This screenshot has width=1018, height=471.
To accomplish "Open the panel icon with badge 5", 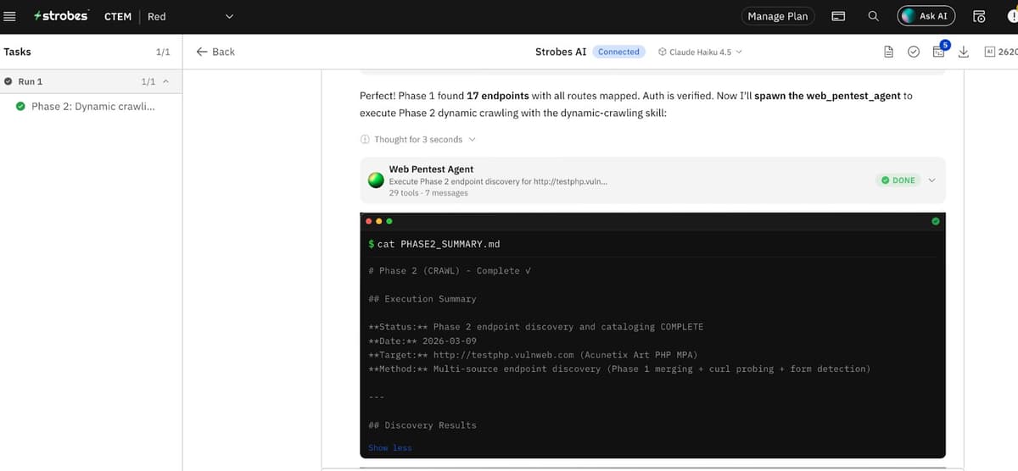I will pos(939,51).
